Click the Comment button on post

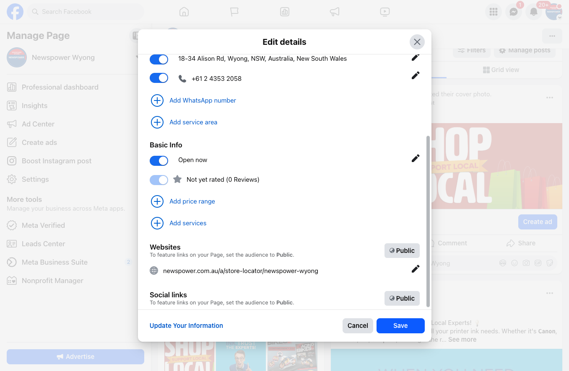click(x=447, y=243)
